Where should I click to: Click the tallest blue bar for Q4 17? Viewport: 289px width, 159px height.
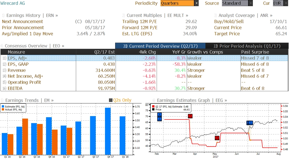click(108, 131)
